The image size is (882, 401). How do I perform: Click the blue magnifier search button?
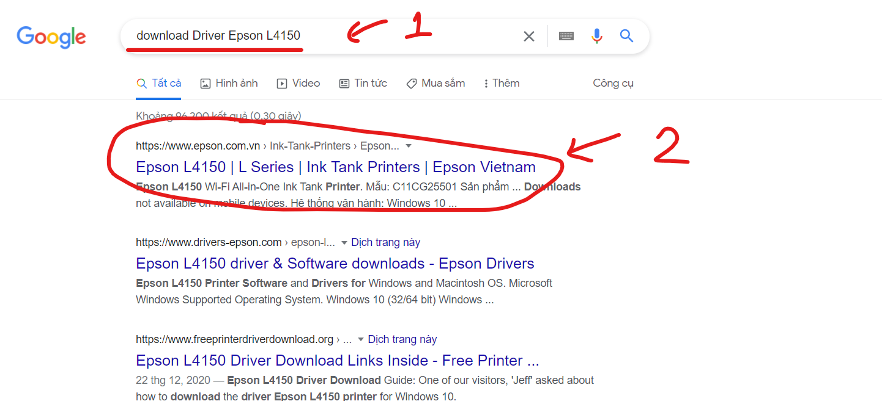point(626,37)
